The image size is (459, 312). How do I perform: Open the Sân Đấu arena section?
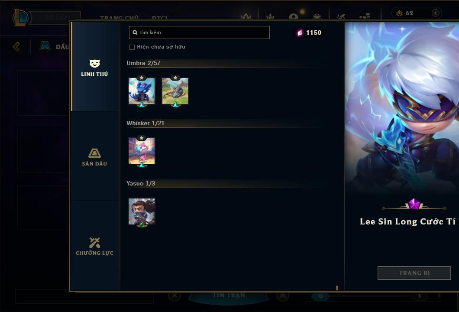click(94, 157)
